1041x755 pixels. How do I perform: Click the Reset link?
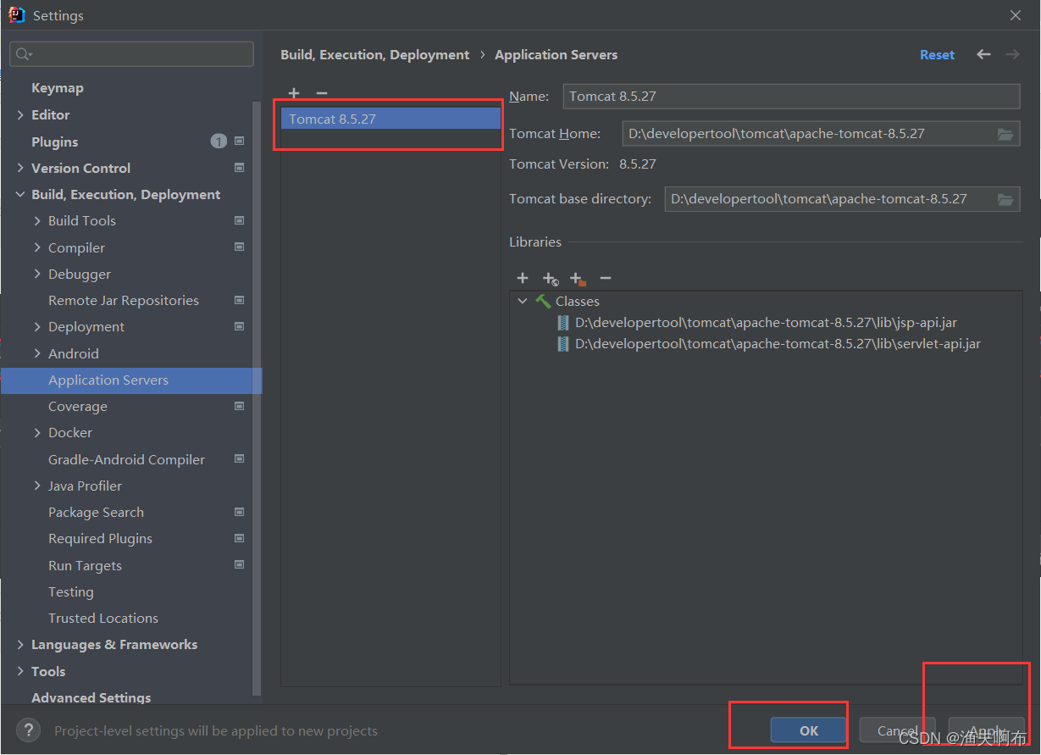[937, 54]
